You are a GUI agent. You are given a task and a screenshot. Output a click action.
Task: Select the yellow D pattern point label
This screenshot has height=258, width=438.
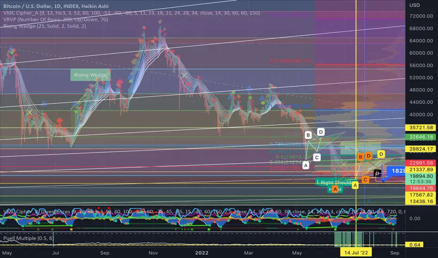(x=381, y=154)
